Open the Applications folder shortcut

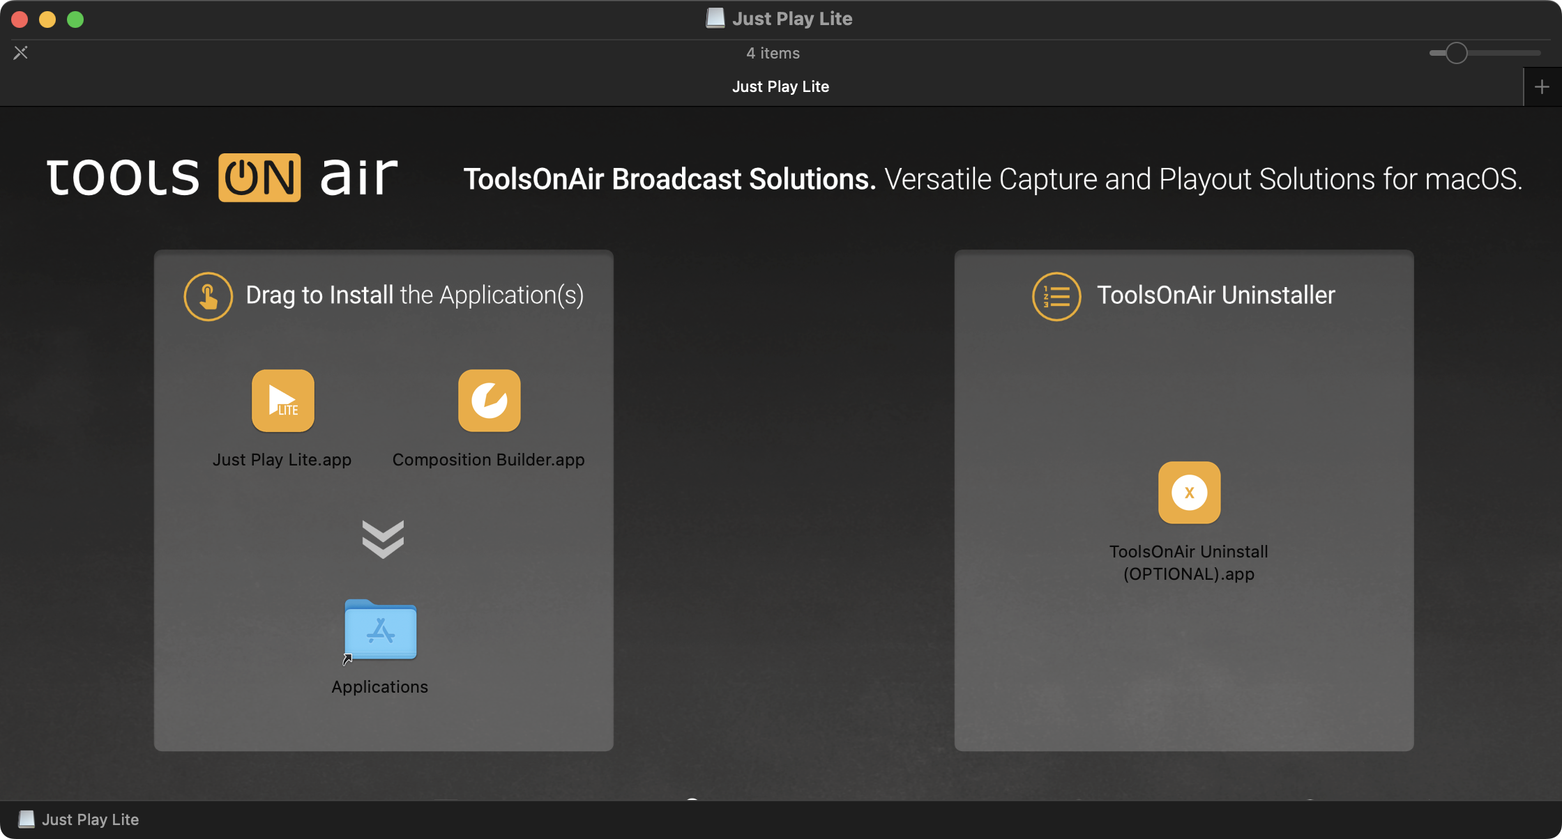coord(380,630)
